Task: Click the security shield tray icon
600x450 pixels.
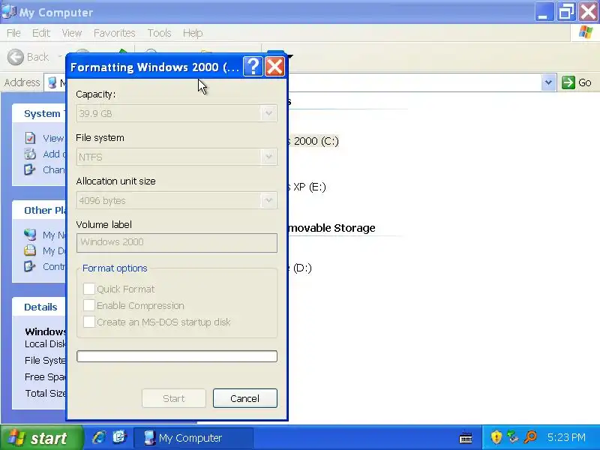Action: (x=496, y=437)
